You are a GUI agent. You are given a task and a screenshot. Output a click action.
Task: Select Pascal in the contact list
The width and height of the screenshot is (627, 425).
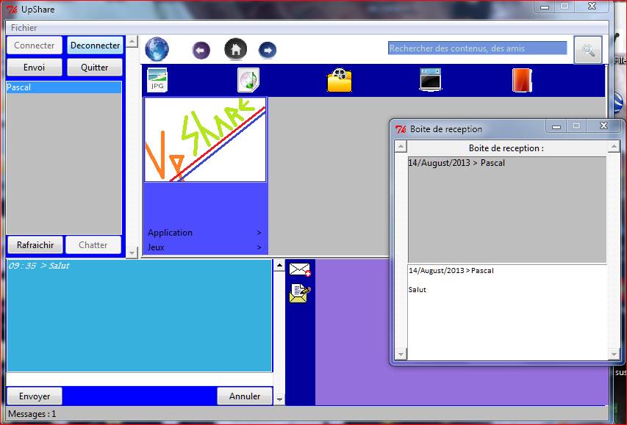pos(64,87)
